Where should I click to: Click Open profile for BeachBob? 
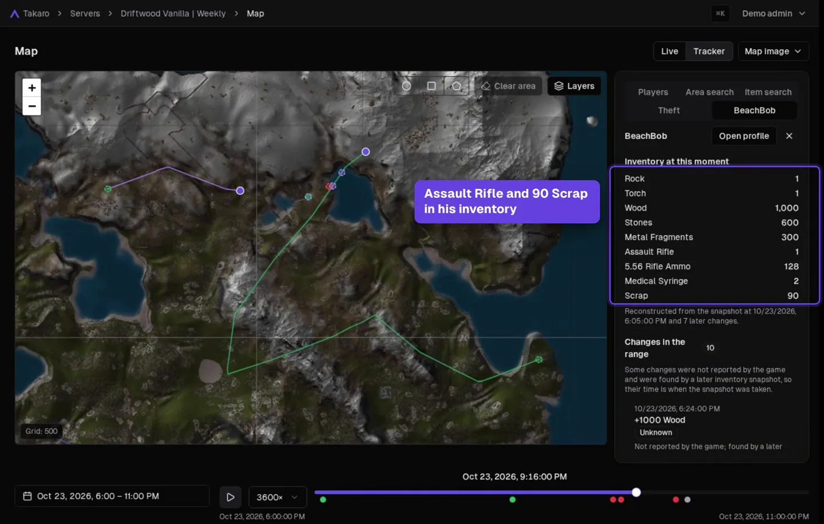[x=744, y=136]
